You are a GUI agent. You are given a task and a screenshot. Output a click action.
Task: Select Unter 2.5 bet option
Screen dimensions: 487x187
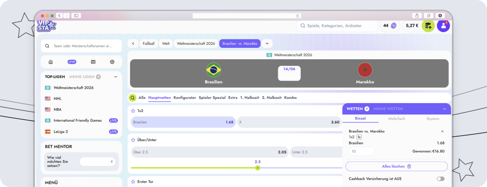coord(316,152)
